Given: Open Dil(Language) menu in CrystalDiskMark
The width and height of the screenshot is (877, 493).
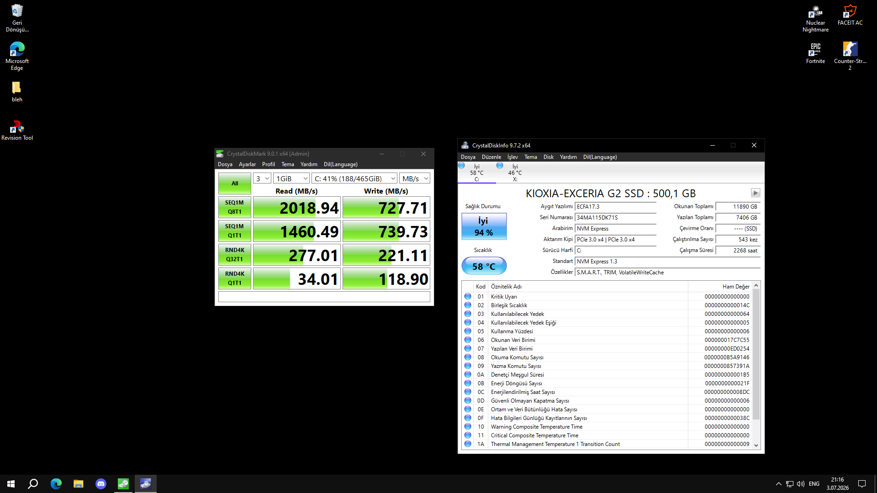Looking at the screenshot, I should point(341,164).
